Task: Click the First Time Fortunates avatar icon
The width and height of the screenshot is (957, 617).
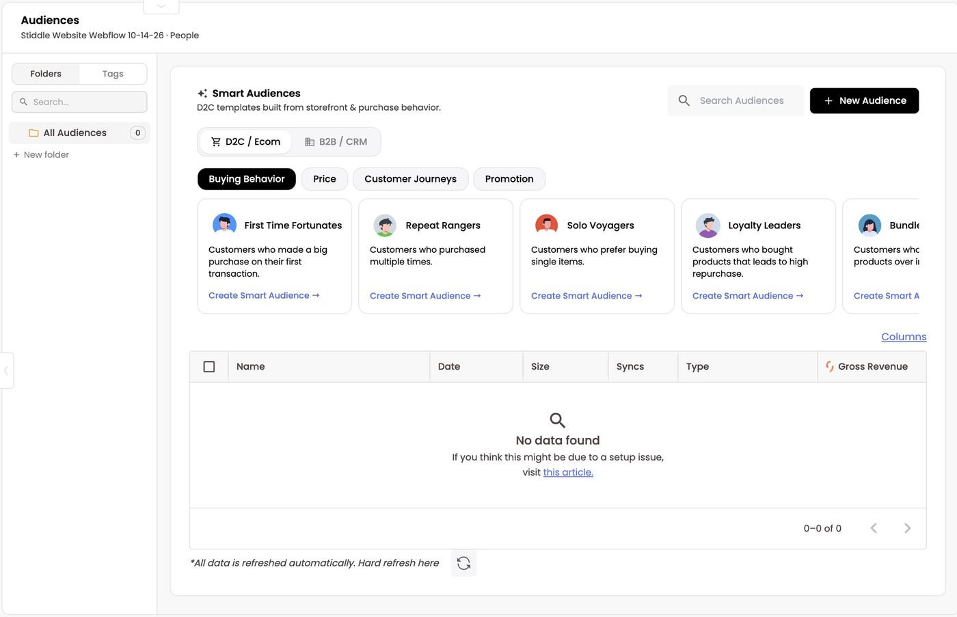Action: (x=224, y=225)
